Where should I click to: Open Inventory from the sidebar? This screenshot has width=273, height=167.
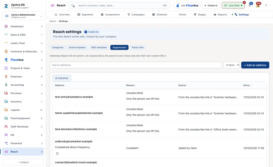point(23,102)
